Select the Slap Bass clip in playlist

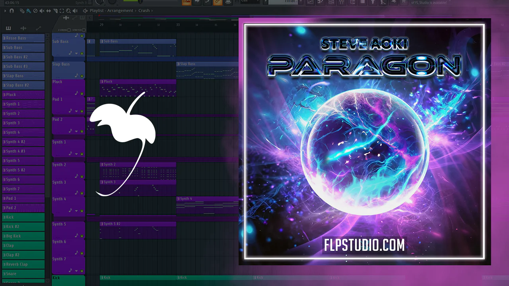[x=207, y=70]
